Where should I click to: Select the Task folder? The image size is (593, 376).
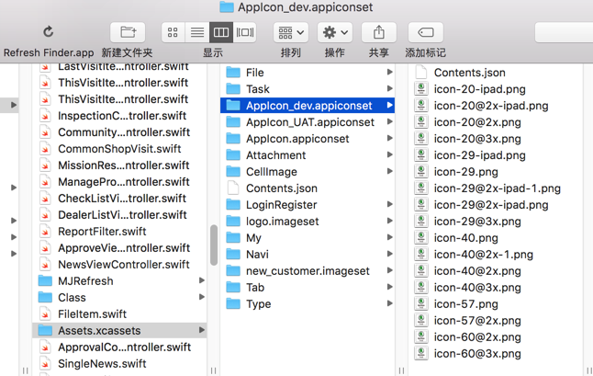308,89
